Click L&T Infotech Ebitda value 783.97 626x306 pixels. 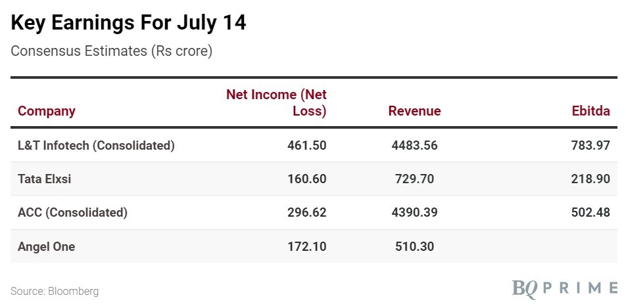[590, 146]
